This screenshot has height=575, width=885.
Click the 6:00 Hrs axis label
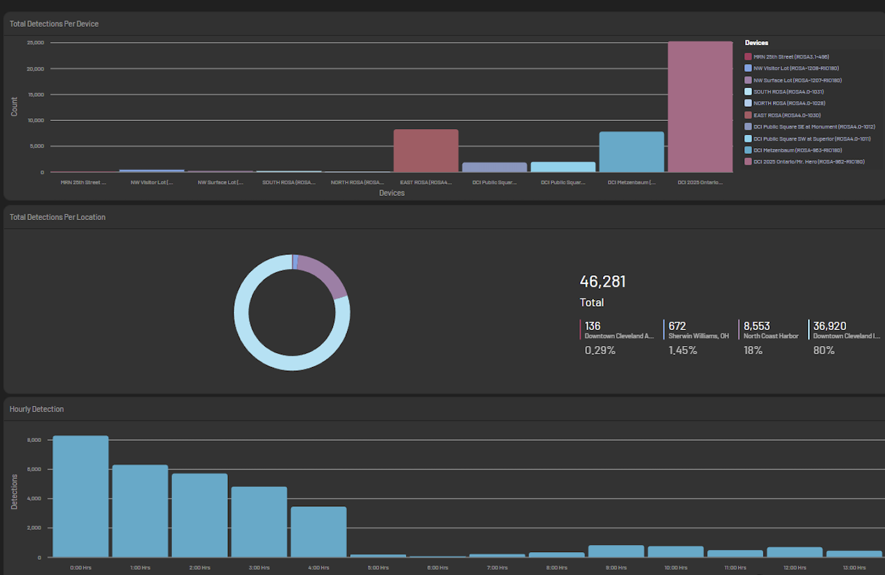(437, 567)
